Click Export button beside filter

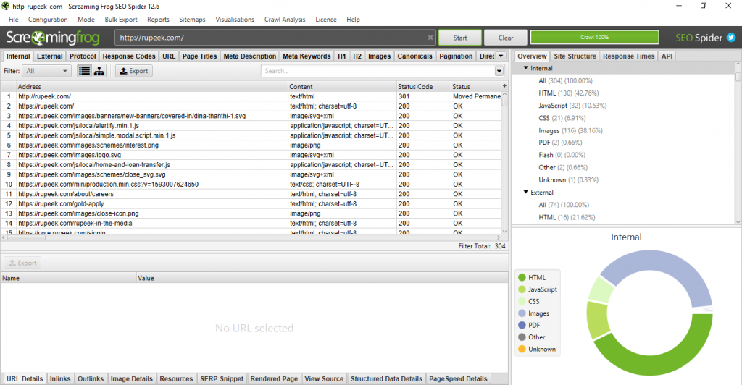click(134, 71)
